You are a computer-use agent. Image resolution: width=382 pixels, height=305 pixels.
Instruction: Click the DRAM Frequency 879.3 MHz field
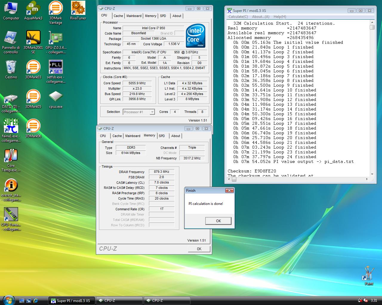161,172
